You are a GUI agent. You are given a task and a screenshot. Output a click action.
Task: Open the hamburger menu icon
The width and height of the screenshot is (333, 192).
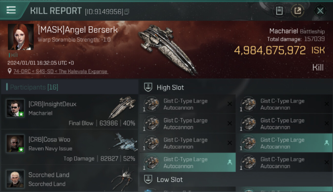[11, 10]
